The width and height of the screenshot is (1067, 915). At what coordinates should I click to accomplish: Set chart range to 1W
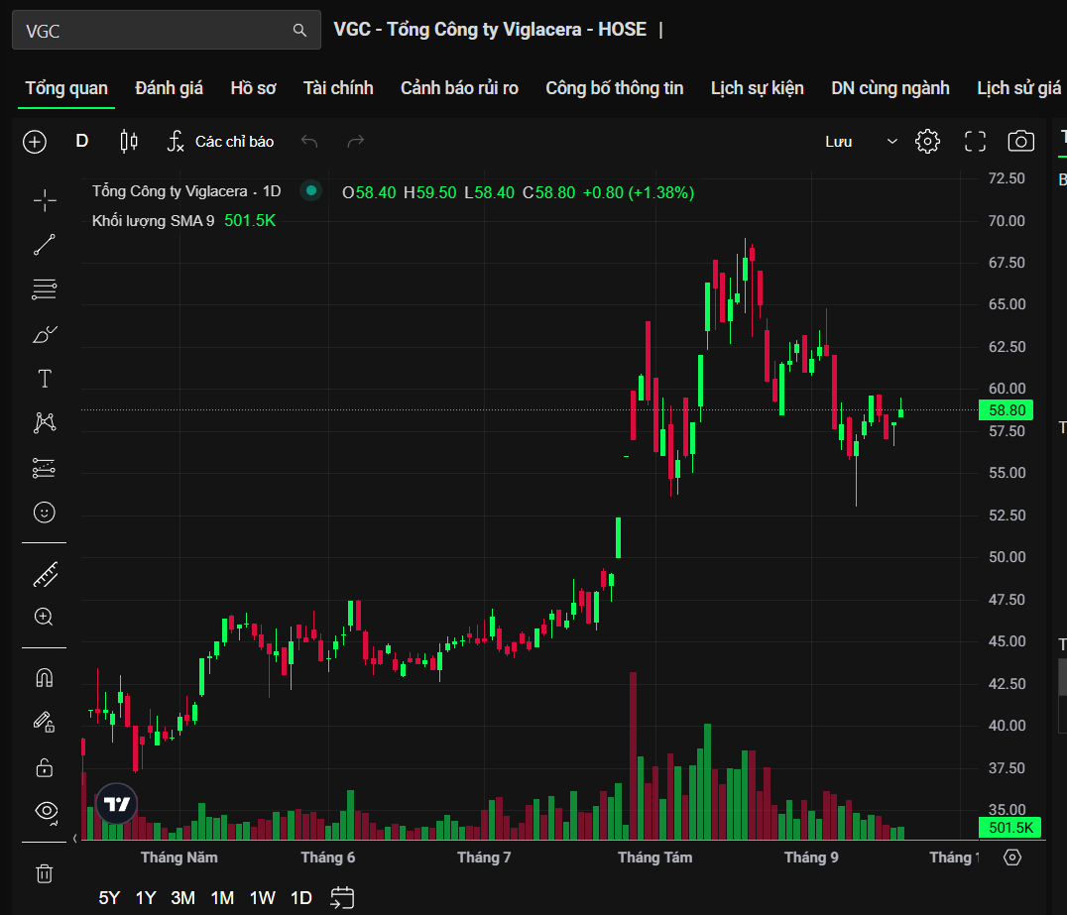(x=262, y=898)
